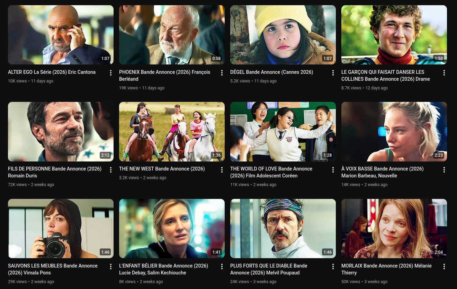
Task: Open more options for THE NEW WEST video
Action: 222,170
